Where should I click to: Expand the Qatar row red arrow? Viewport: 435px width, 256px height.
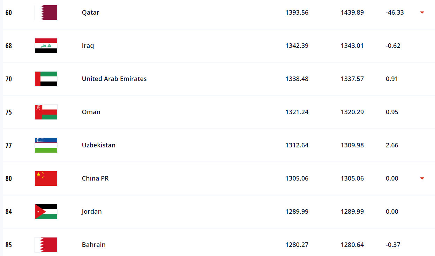(x=422, y=13)
